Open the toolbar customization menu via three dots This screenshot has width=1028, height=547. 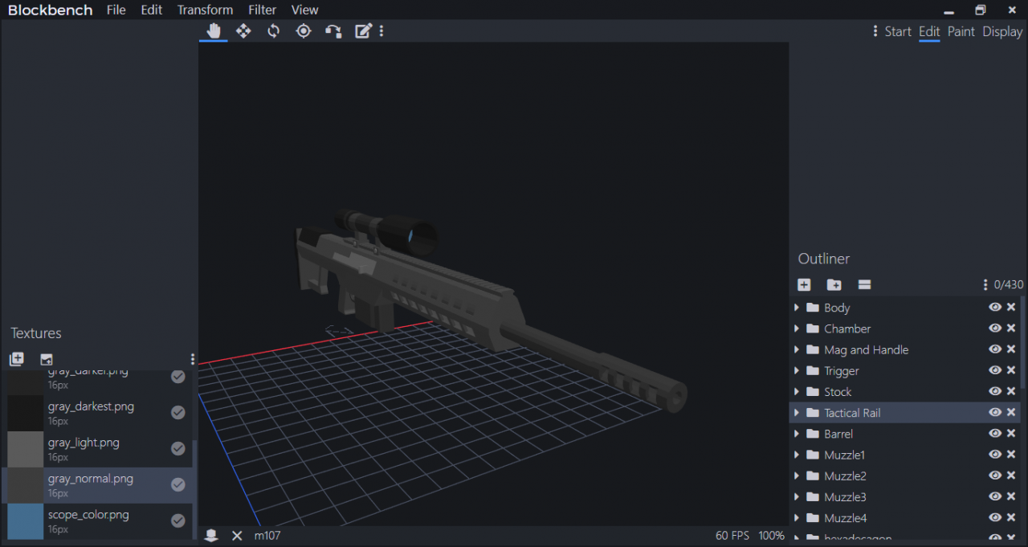[381, 31]
